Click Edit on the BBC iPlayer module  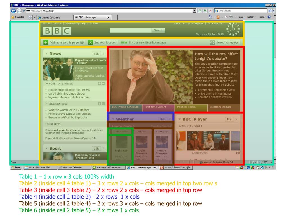229,119
